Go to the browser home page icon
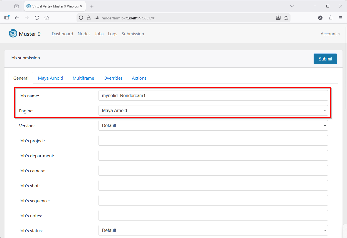 tap(47, 18)
